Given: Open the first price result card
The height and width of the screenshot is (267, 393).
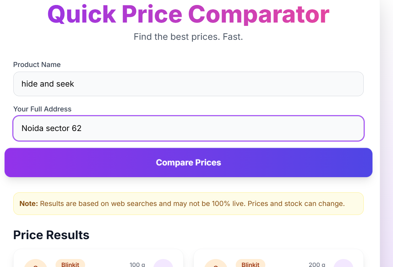Looking at the screenshot, I should [x=98, y=258].
